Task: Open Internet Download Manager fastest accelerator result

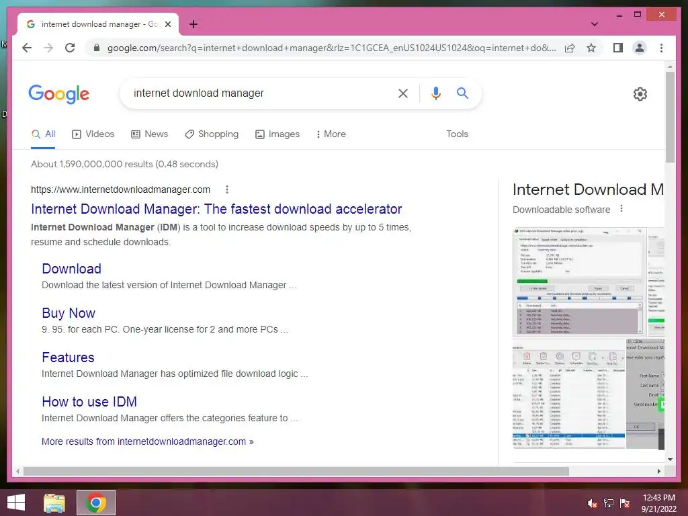Action: 216,209
